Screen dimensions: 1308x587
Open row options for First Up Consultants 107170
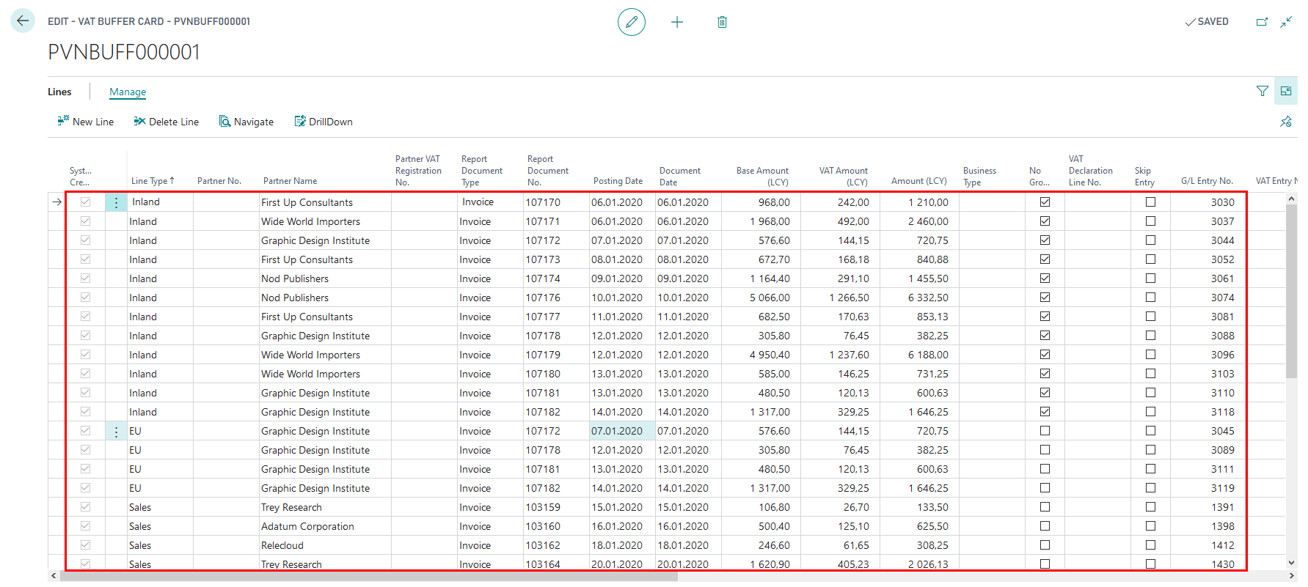116,202
